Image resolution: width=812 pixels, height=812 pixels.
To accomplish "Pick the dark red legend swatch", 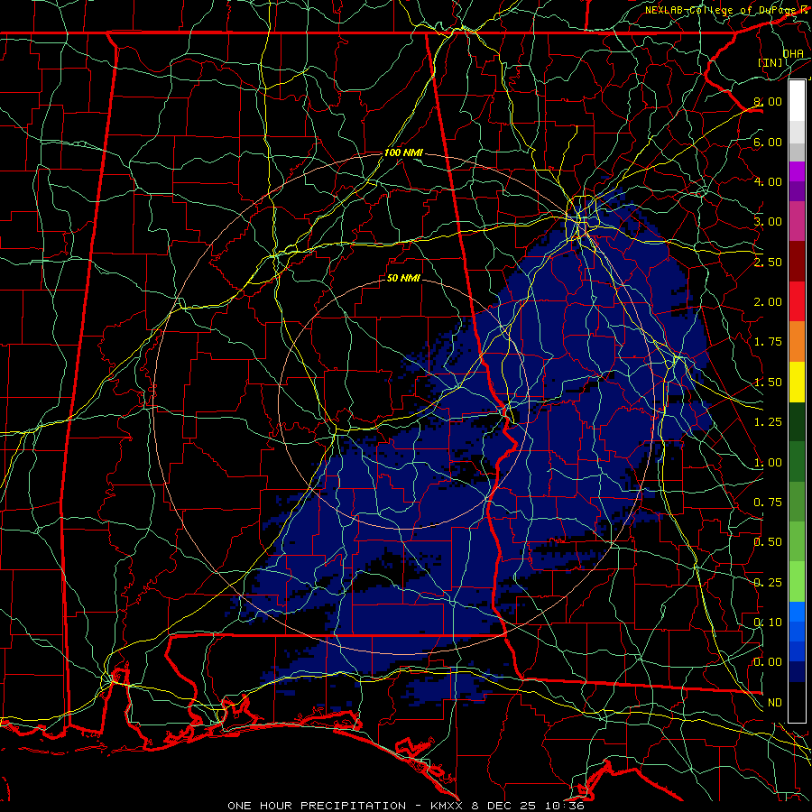I will pos(797,262).
